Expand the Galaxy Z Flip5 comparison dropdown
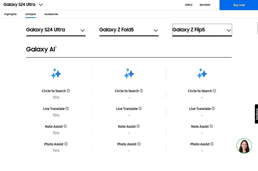 [x=202, y=30]
